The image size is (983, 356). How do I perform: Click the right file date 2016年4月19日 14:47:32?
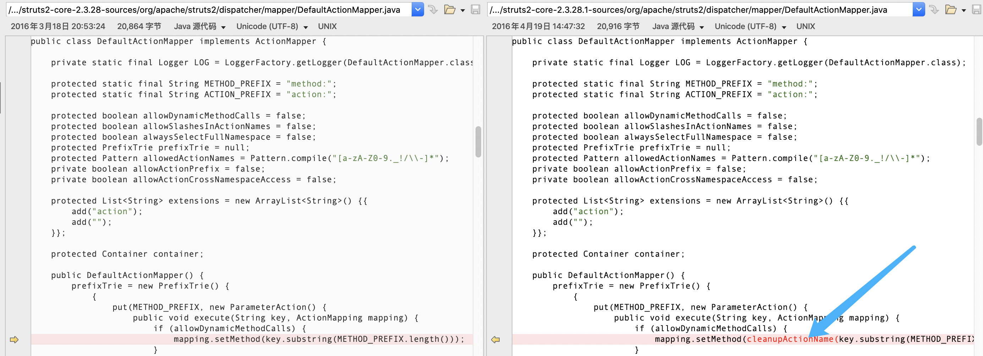(538, 26)
